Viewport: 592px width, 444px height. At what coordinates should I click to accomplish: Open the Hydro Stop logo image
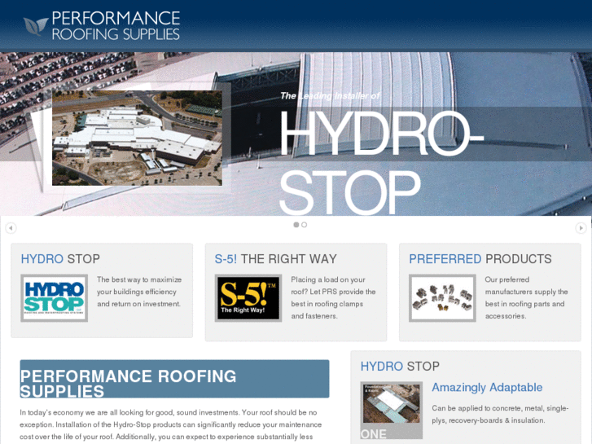pyautogui.click(x=54, y=298)
